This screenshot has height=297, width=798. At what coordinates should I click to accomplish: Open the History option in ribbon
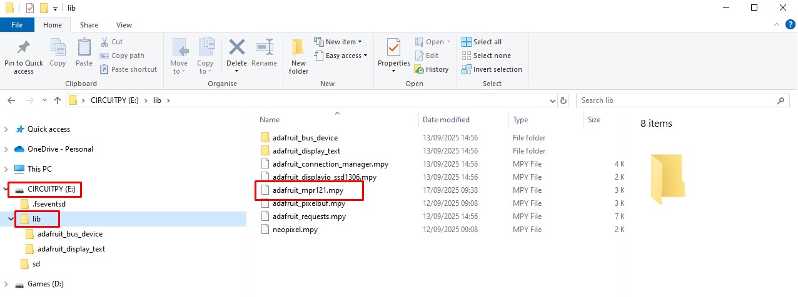(432, 69)
